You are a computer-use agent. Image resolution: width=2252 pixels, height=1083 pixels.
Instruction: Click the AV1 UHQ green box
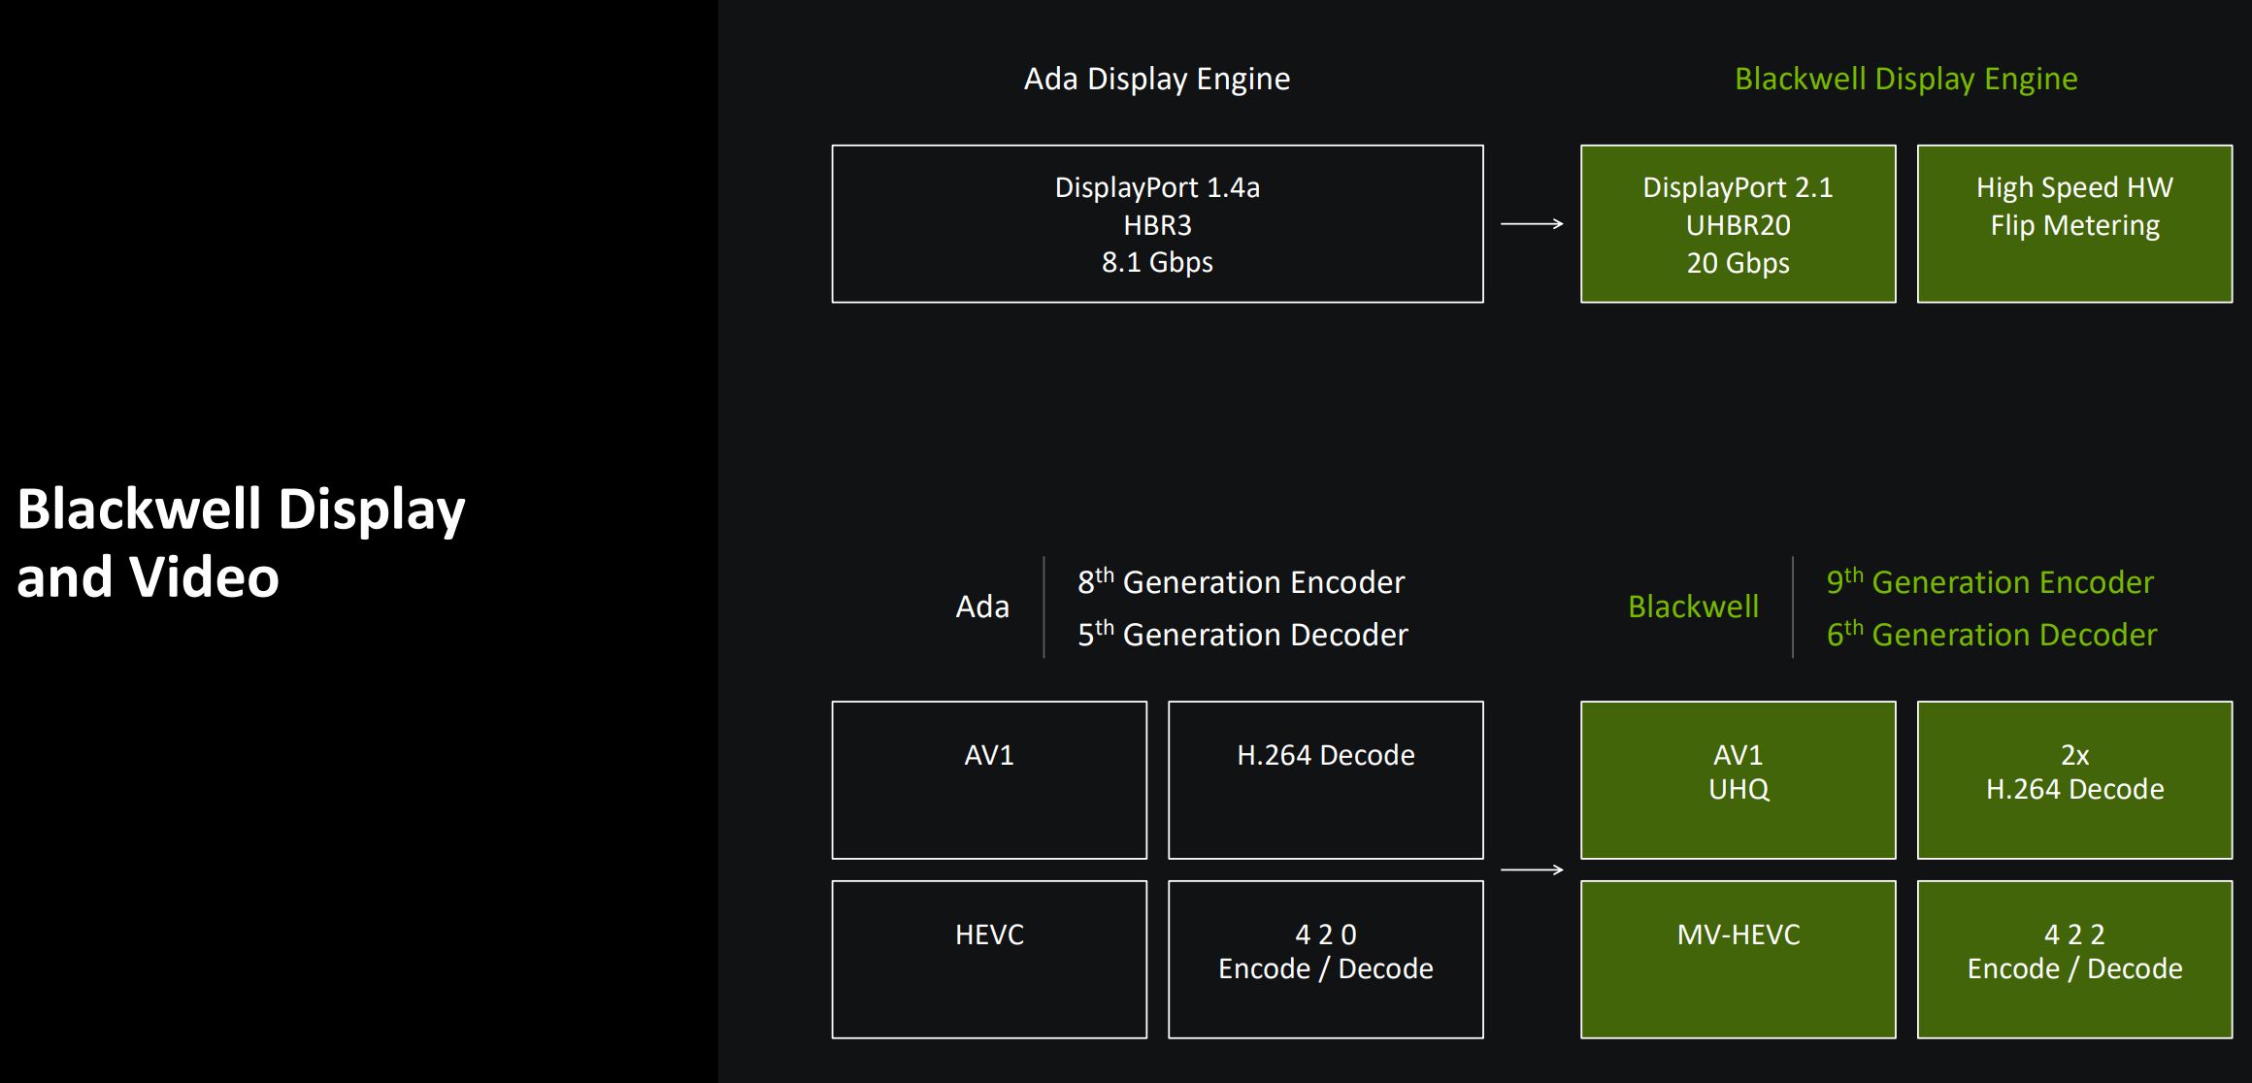pyautogui.click(x=1738, y=779)
